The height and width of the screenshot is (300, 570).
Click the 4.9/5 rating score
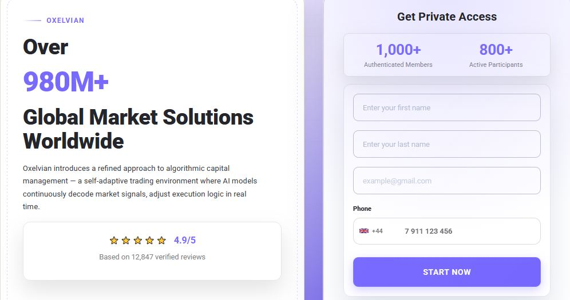tap(185, 241)
